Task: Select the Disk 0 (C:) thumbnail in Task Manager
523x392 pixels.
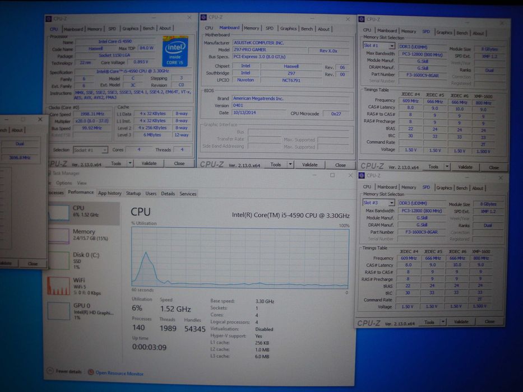Action: [59, 260]
